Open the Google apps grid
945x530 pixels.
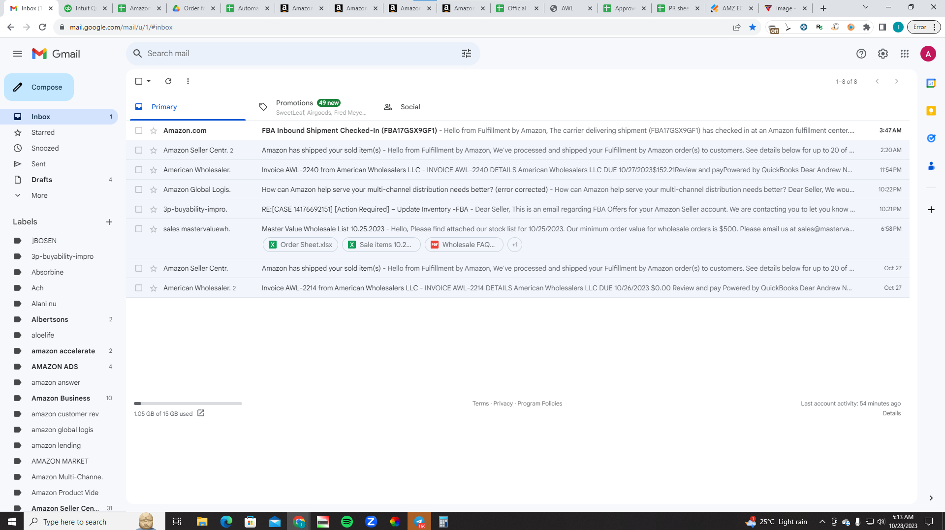coord(905,54)
